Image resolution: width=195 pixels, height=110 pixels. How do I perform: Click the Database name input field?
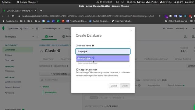pyautogui.click(x=103, y=51)
